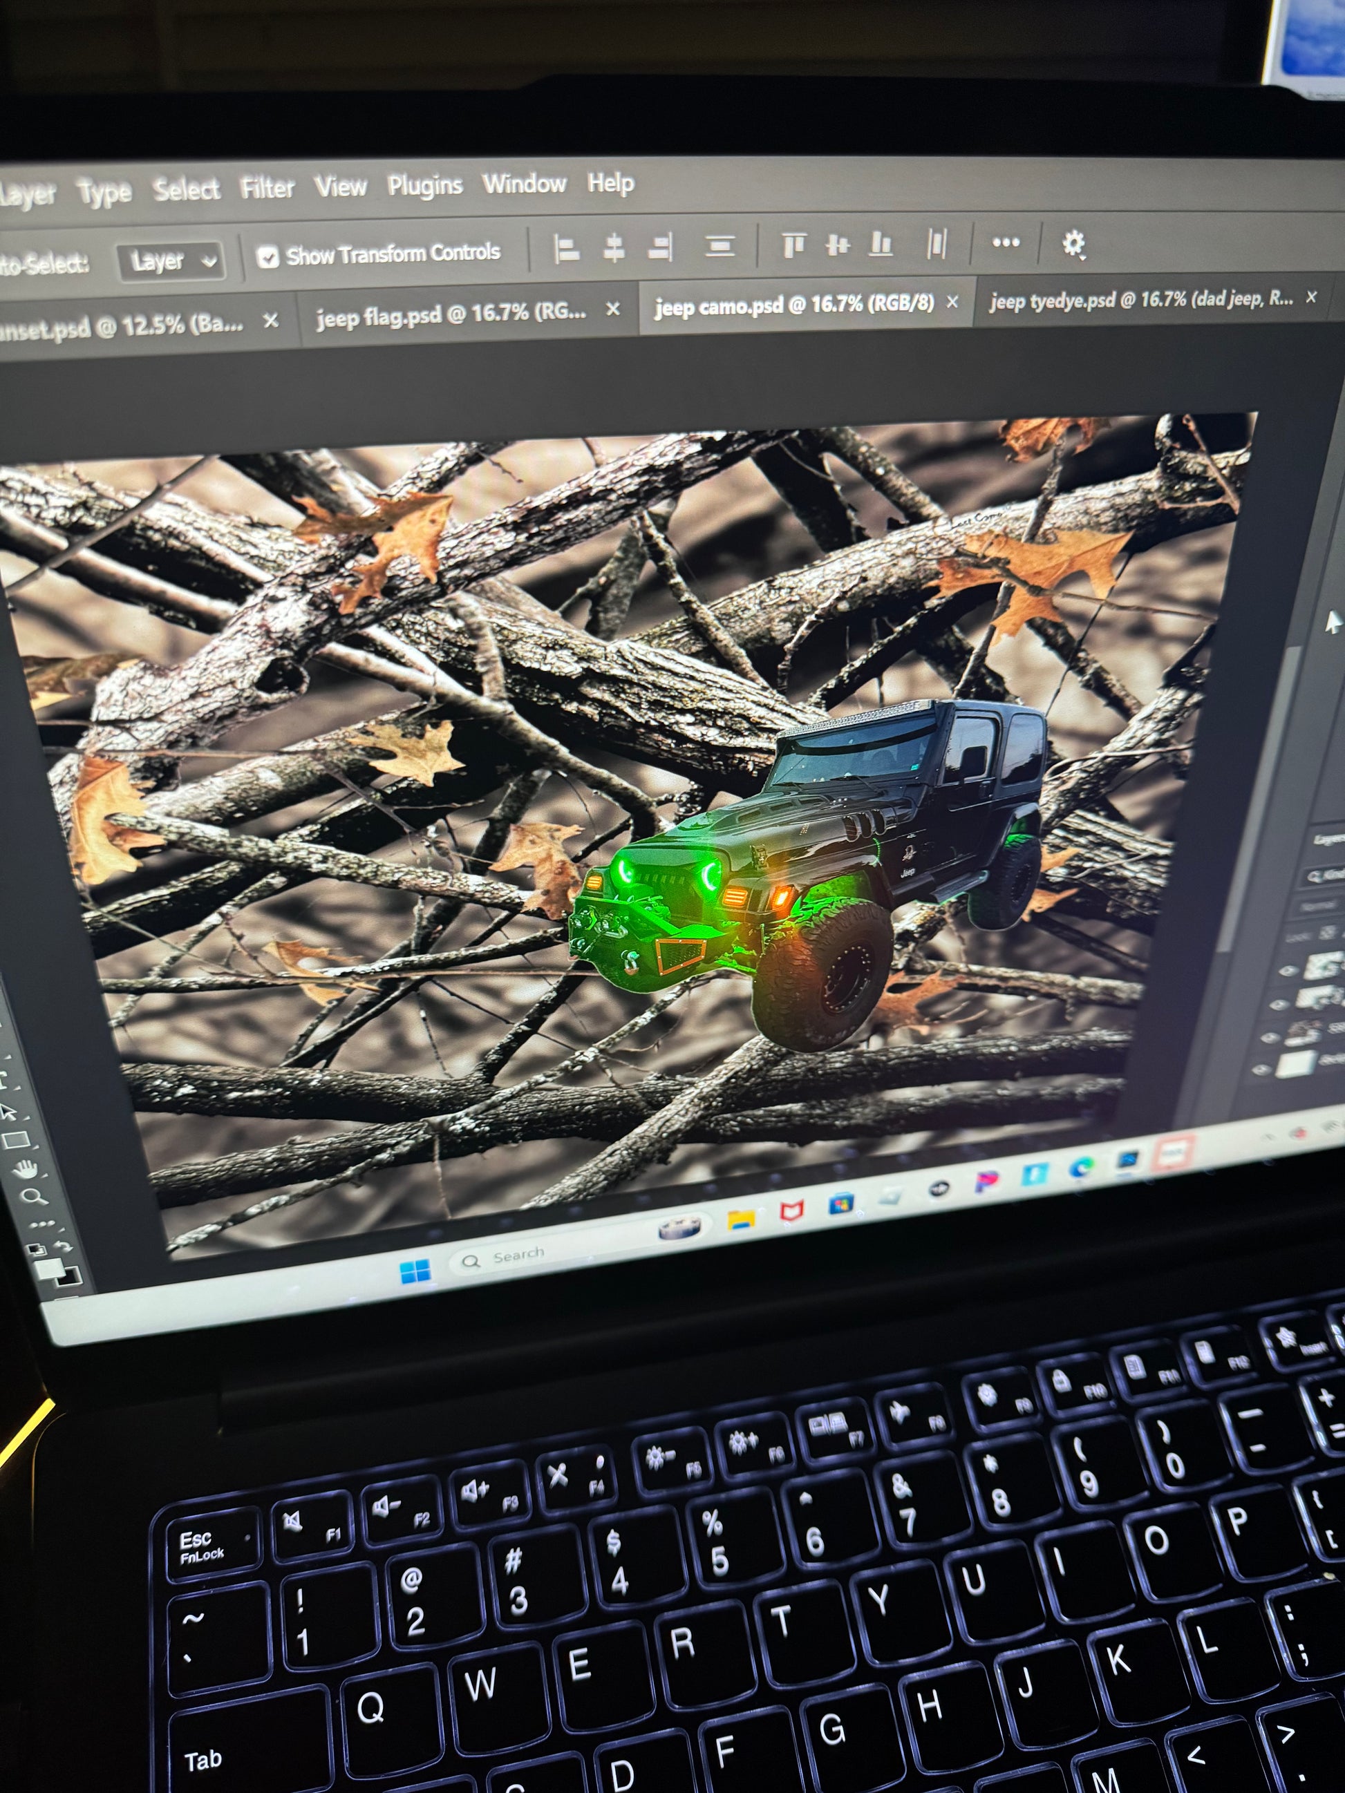Open the Auto-Select Layer dropdown
This screenshot has width=1345, height=1793.
pyautogui.click(x=170, y=261)
